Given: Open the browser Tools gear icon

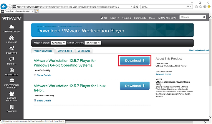Looking at the screenshot, I should pyautogui.click(x=205, y=7).
